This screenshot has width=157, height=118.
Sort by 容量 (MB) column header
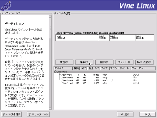pyautogui.click(x=93, y=68)
